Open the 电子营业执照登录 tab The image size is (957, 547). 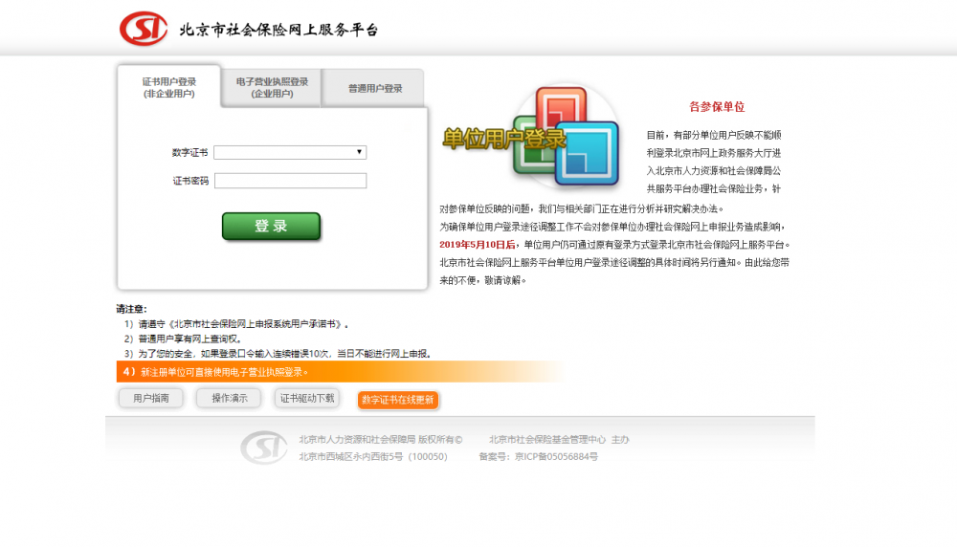point(272,88)
